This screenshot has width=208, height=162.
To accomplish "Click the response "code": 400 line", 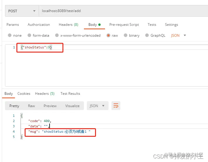I will (x=40, y=121).
